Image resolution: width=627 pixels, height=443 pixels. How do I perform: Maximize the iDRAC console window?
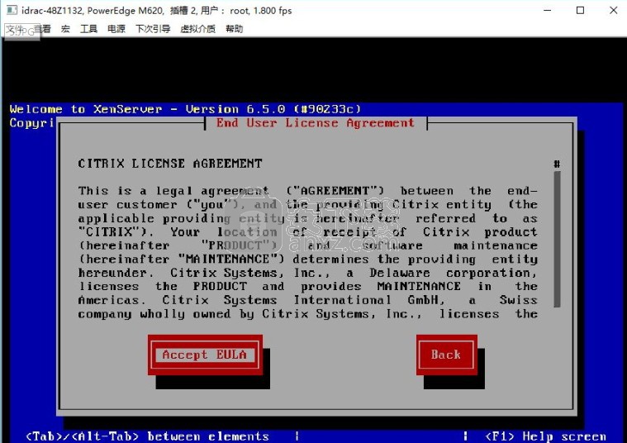[x=580, y=11]
